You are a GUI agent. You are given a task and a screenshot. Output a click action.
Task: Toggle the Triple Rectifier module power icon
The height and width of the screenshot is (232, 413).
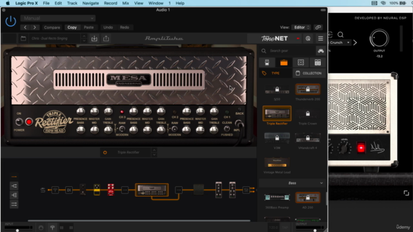coord(105,153)
